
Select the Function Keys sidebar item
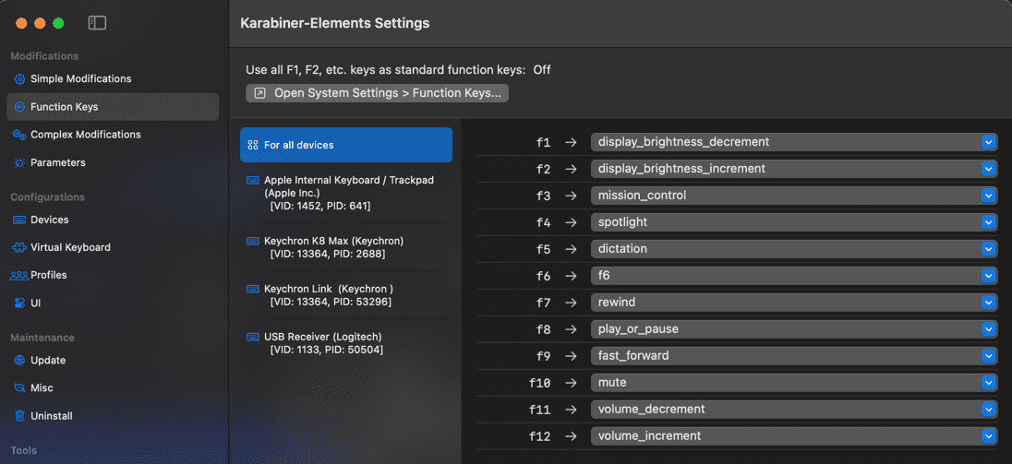point(64,107)
